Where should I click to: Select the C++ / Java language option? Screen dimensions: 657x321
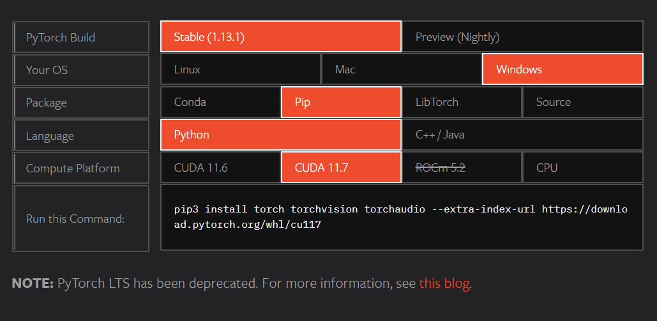pos(522,135)
